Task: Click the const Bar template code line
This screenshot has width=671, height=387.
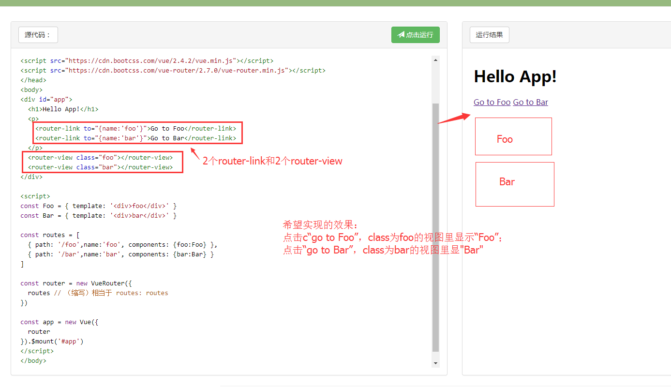Action: pyautogui.click(x=99, y=215)
